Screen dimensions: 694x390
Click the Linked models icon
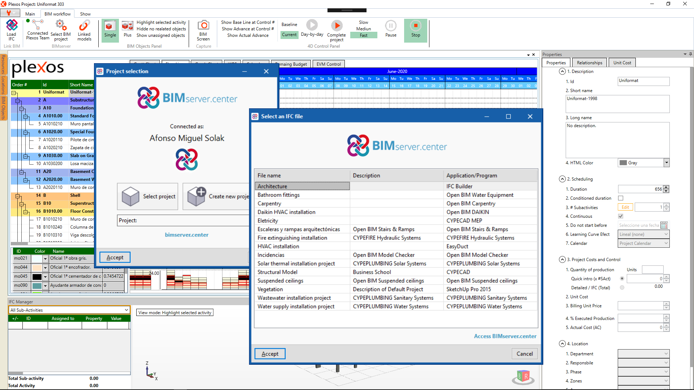(x=84, y=29)
